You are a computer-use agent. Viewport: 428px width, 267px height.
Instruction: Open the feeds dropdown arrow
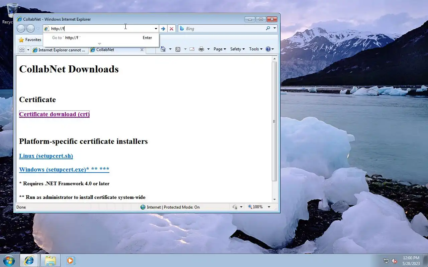pyautogui.click(x=185, y=49)
